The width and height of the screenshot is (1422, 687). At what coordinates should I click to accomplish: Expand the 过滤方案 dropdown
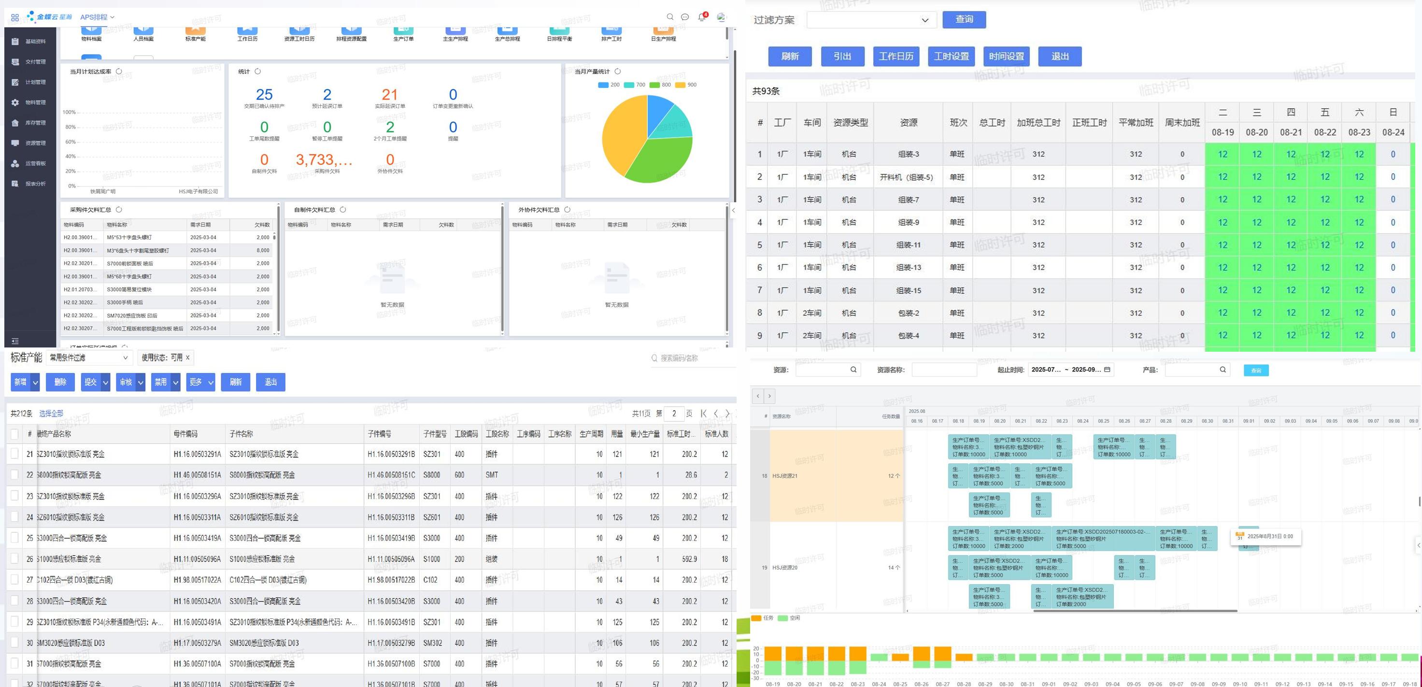(x=872, y=20)
